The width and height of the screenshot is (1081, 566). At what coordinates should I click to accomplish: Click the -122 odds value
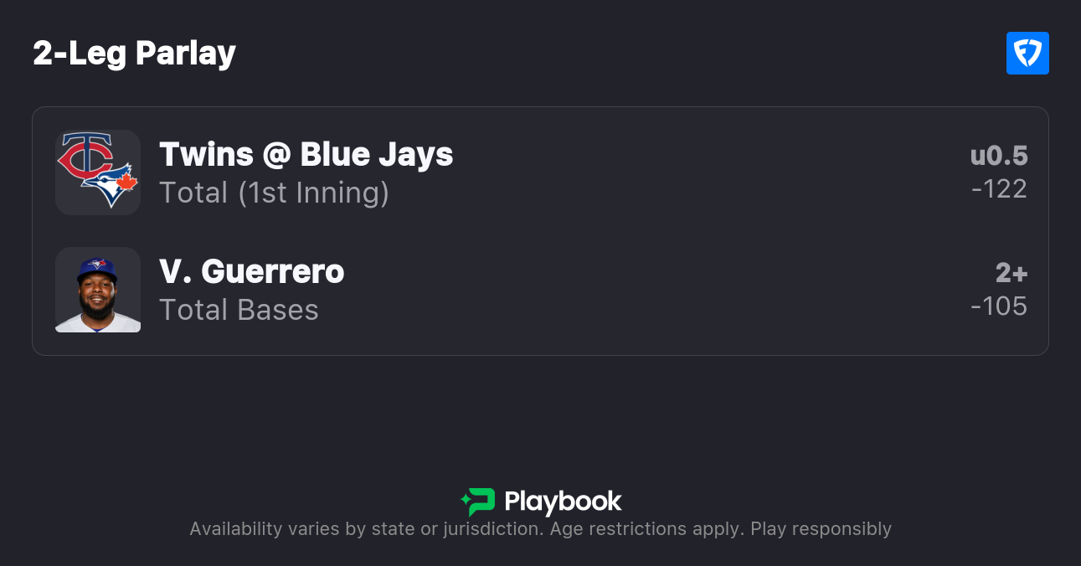(x=999, y=189)
